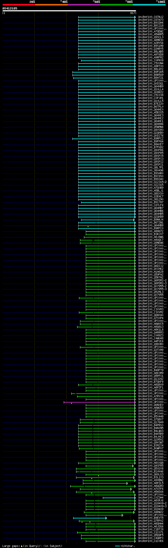The width and height of the screenshot is (168, 548).
Task: Select the UniRef100_Q0D3Q1 hit label
Action: point(151,84)
